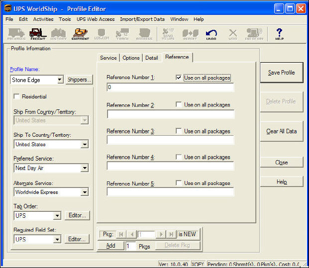Click the Undo arrow icon
The height and width of the screenshot is (268, 309).
coord(211,34)
